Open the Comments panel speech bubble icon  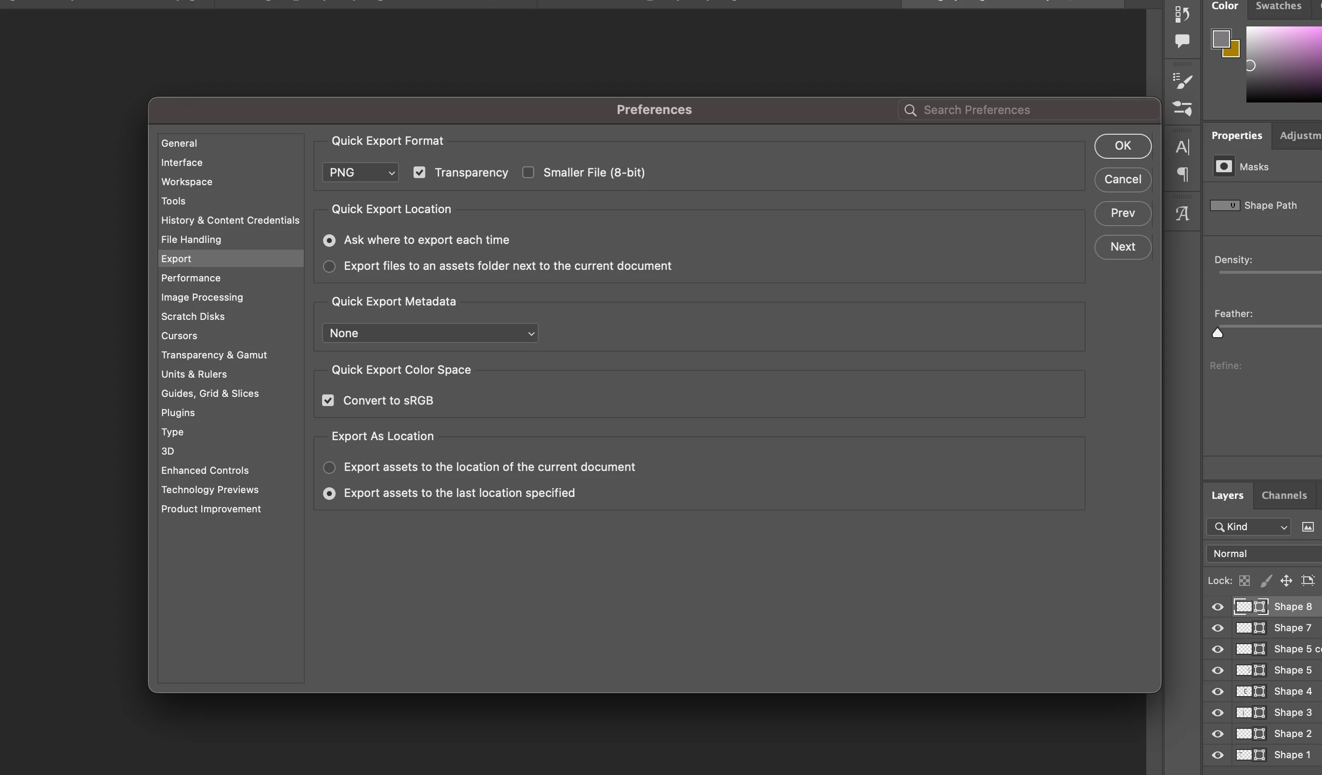(1181, 41)
